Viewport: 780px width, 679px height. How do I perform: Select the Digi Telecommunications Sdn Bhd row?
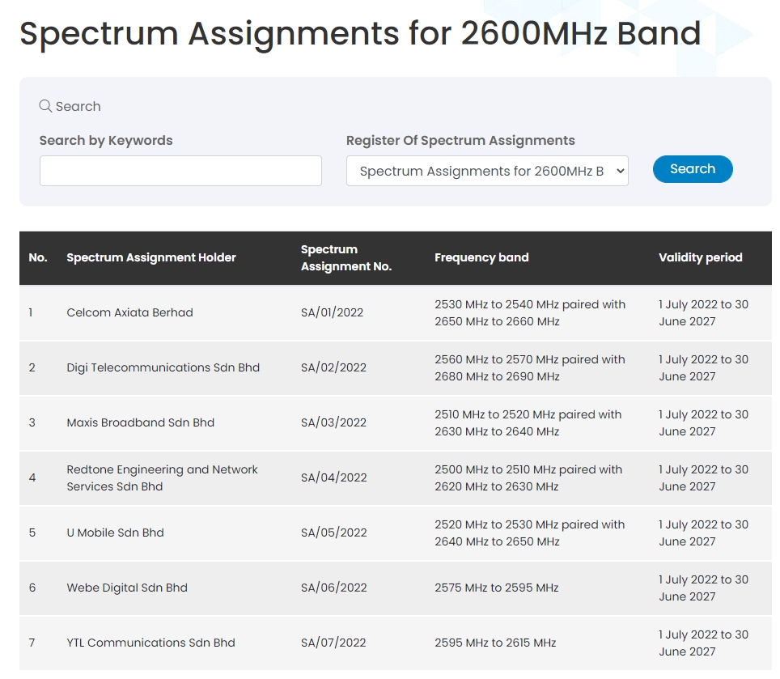pos(163,367)
